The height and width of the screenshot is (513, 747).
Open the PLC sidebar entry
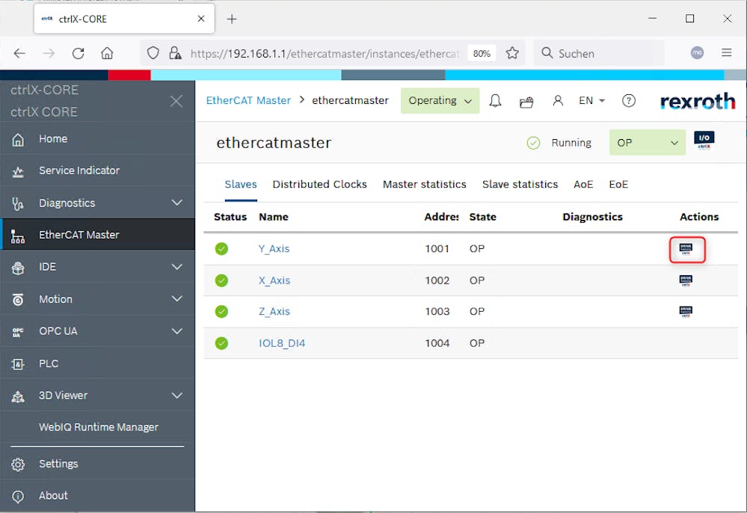pyautogui.click(x=97, y=363)
